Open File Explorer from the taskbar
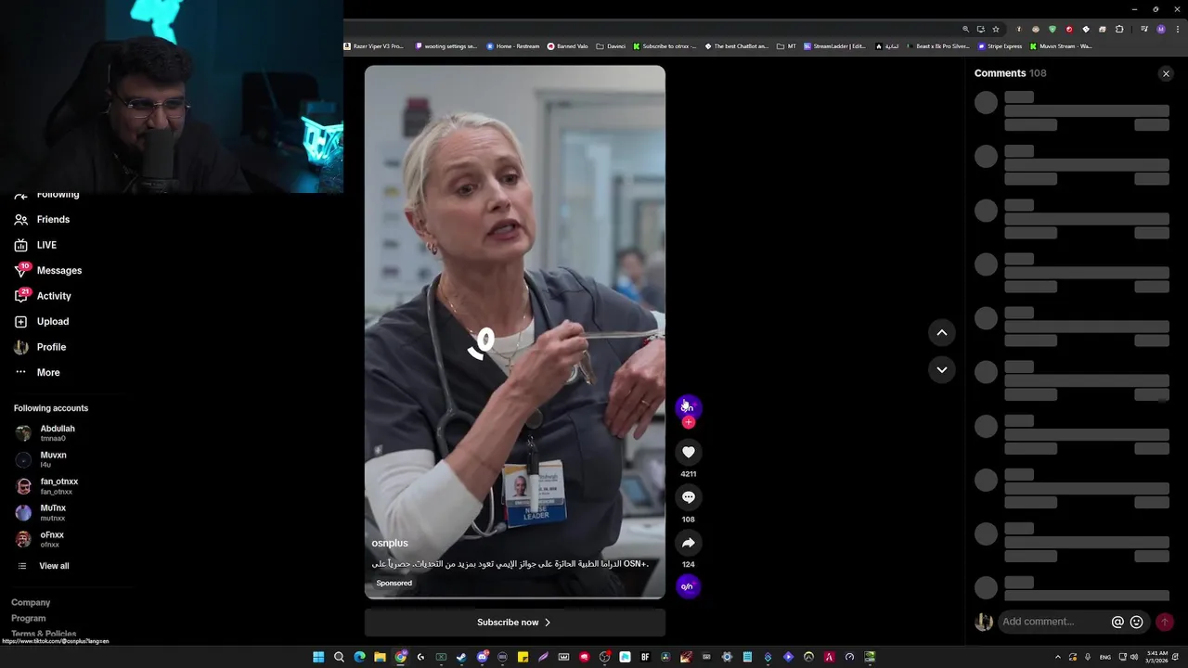1188x668 pixels. pyautogui.click(x=380, y=657)
